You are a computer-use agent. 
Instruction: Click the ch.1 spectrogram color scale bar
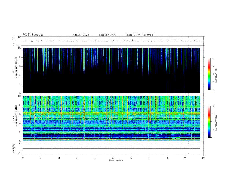pos(209,74)
